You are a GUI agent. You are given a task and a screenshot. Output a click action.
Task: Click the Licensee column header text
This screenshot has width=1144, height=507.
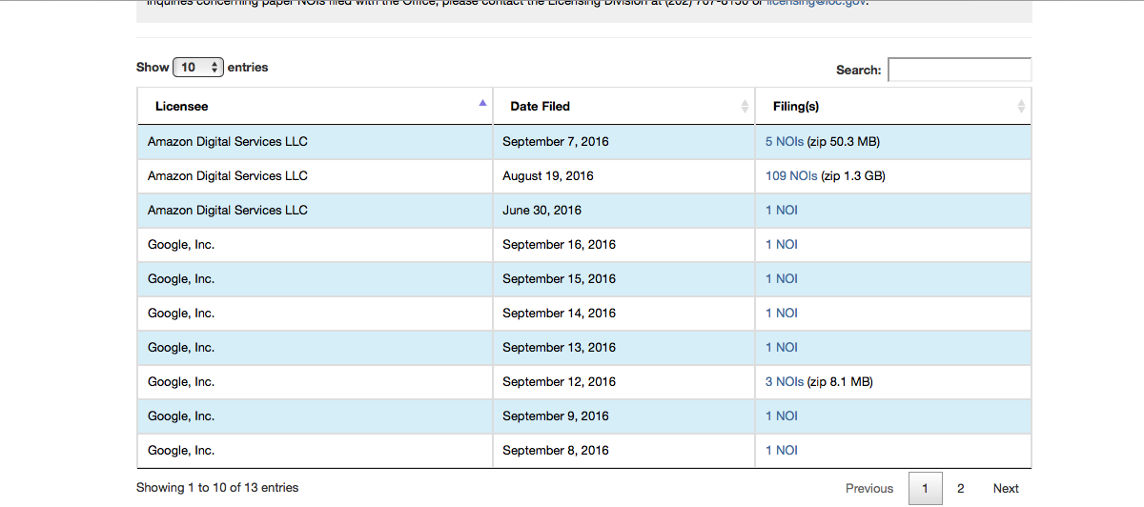(181, 106)
